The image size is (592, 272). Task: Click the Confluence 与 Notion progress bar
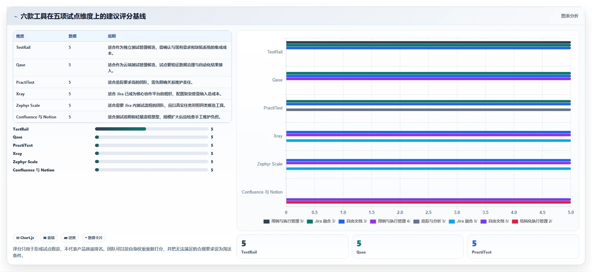point(151,170)
